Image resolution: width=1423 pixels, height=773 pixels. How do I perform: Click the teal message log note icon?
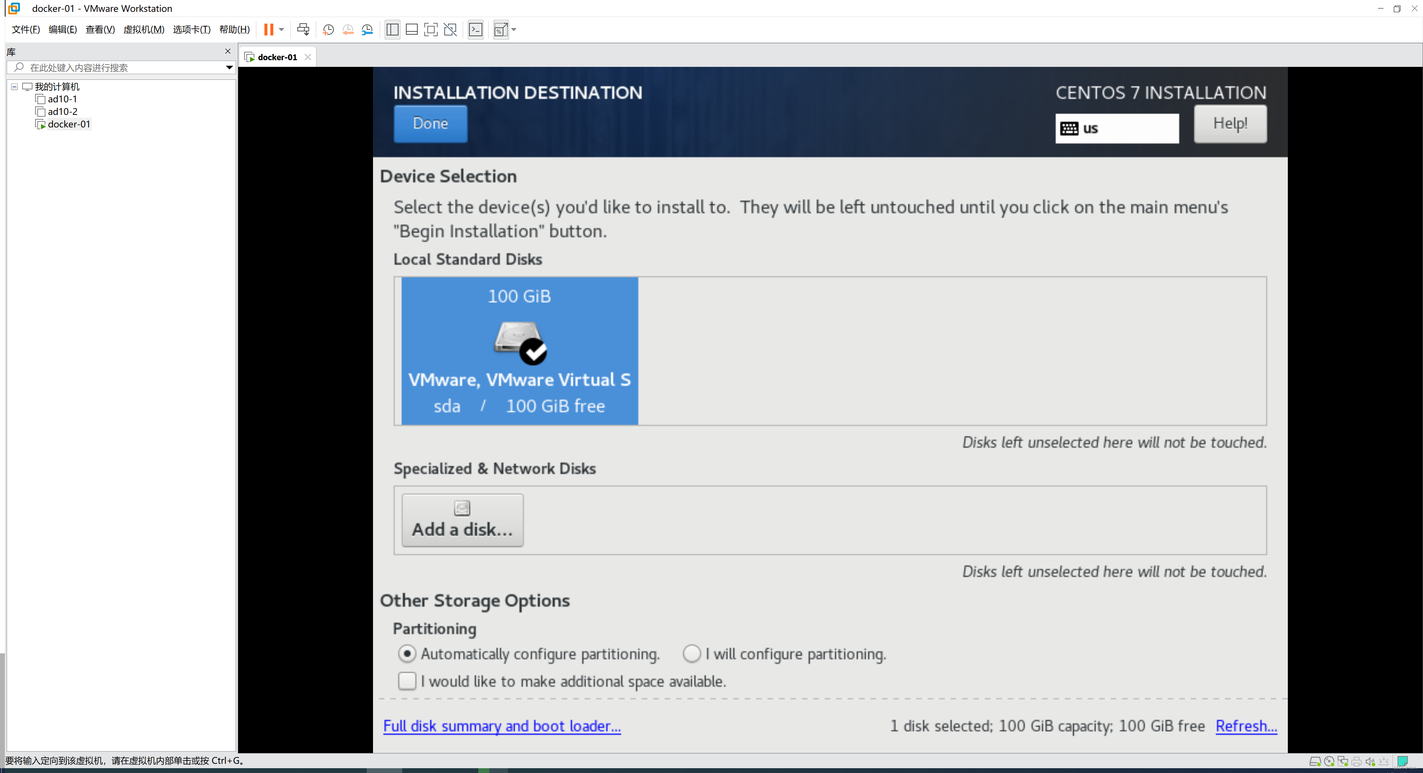click(1403, 761)
